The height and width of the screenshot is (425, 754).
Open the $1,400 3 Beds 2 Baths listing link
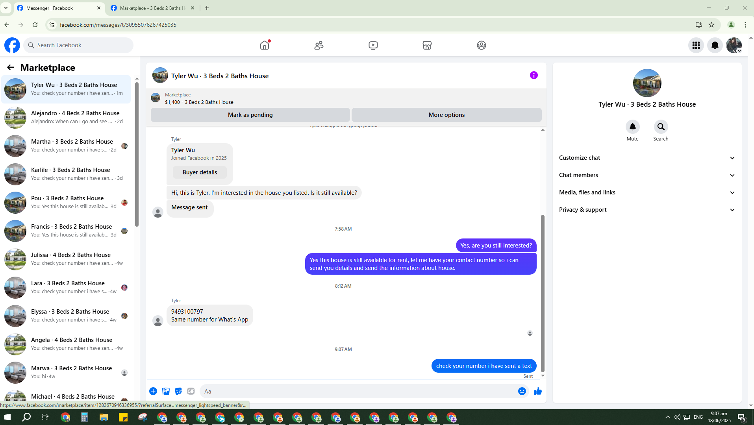point(199,102)
